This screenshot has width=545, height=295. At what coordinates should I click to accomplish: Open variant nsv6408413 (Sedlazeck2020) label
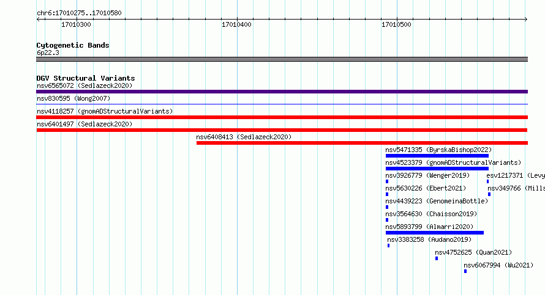point(244,137)
